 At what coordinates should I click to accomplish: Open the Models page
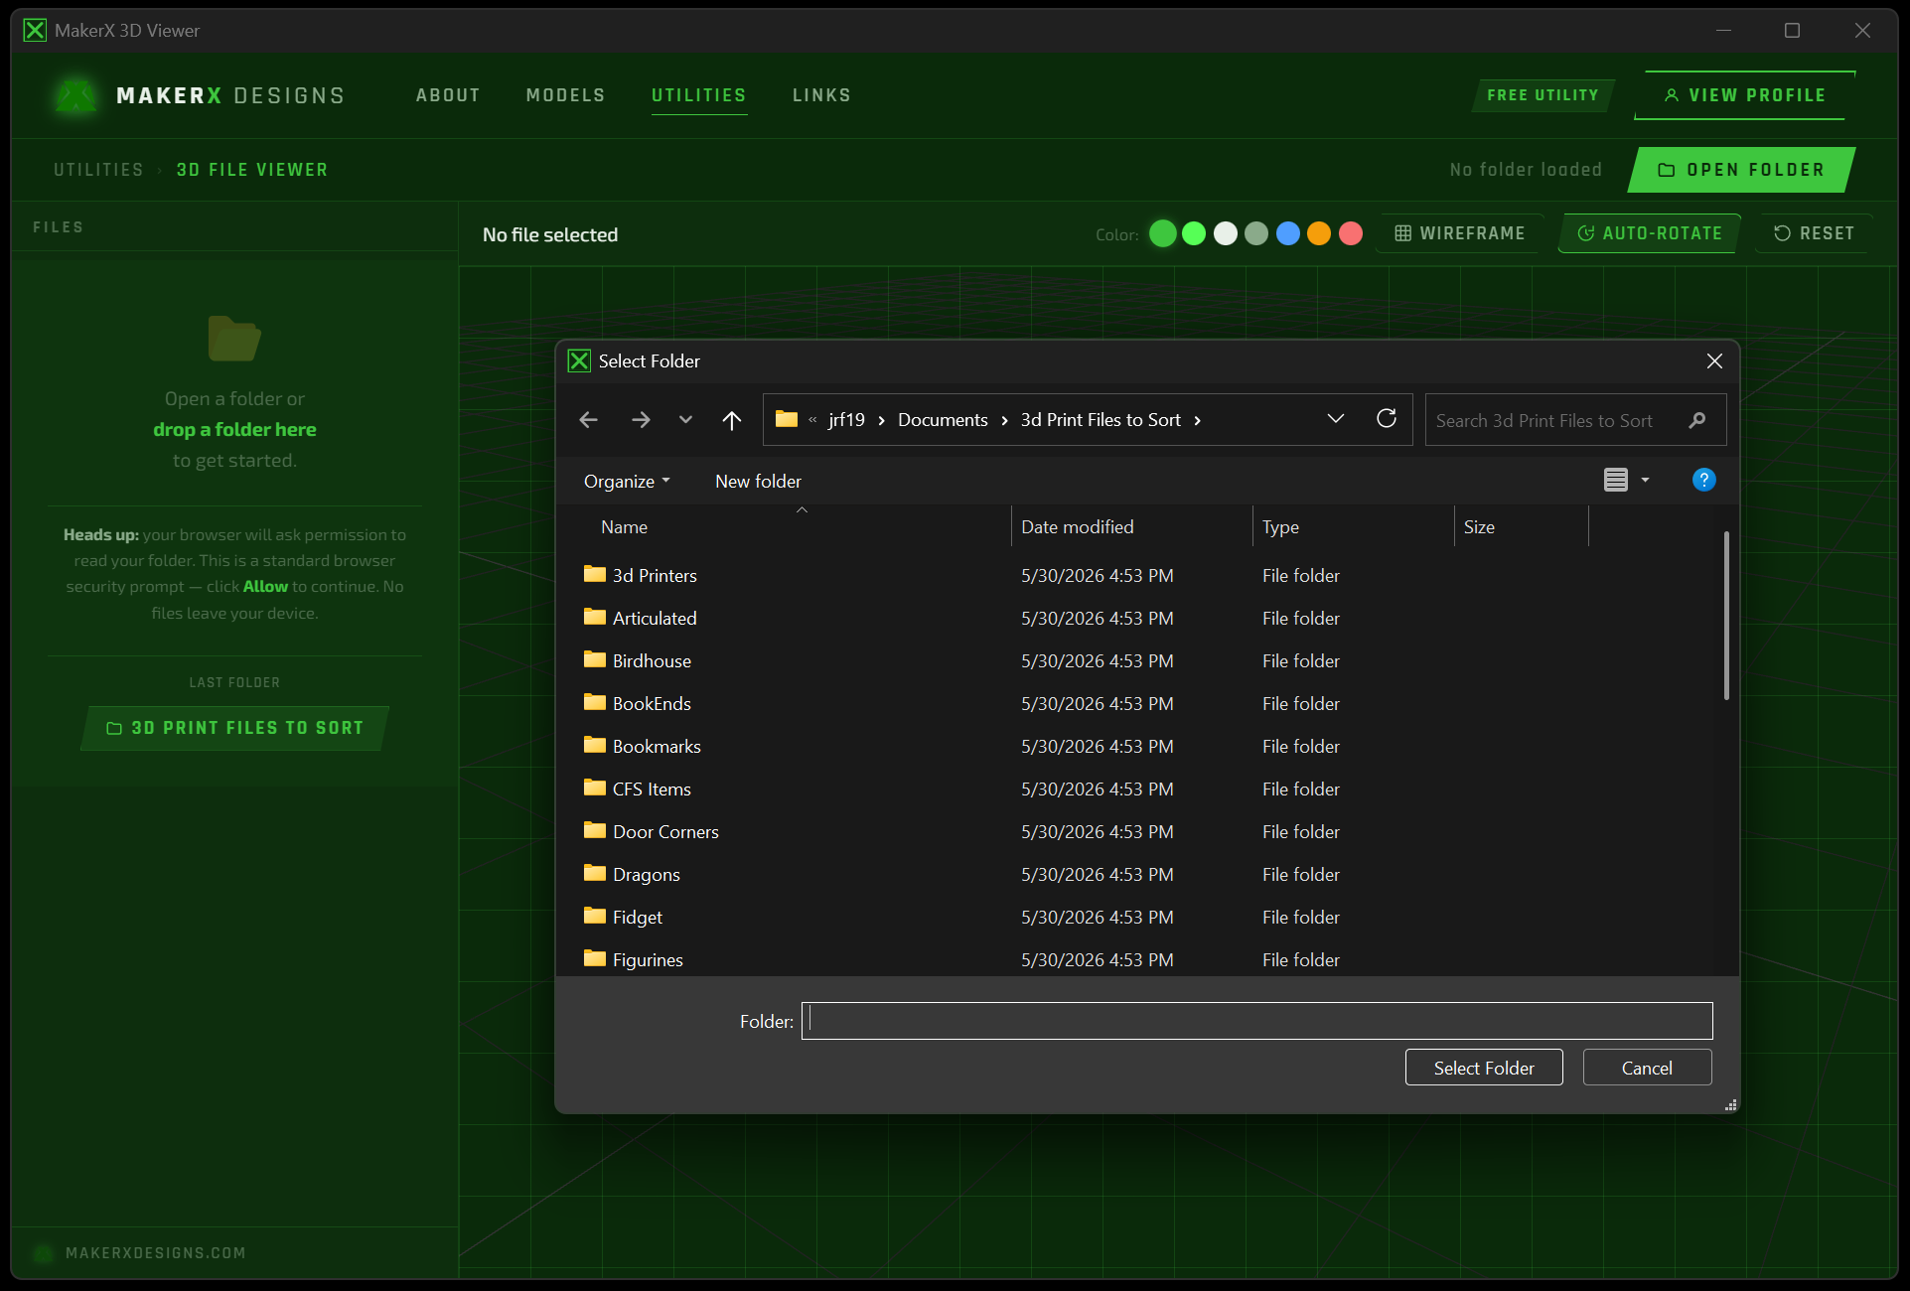[x=565, y=95]
